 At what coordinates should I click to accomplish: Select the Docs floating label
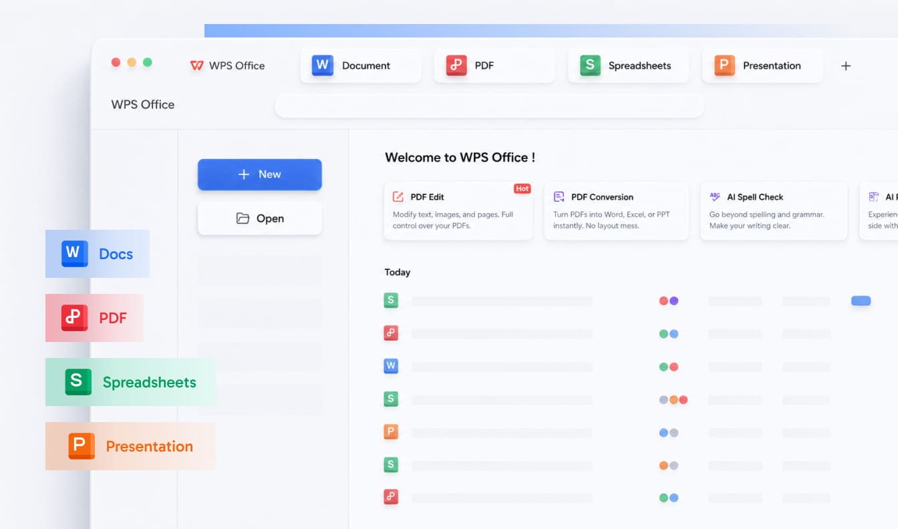[x=98, y=254]
